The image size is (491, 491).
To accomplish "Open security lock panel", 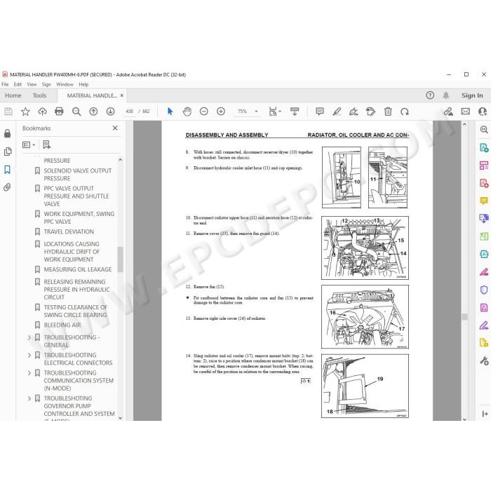I will click(x=7, y=134).
